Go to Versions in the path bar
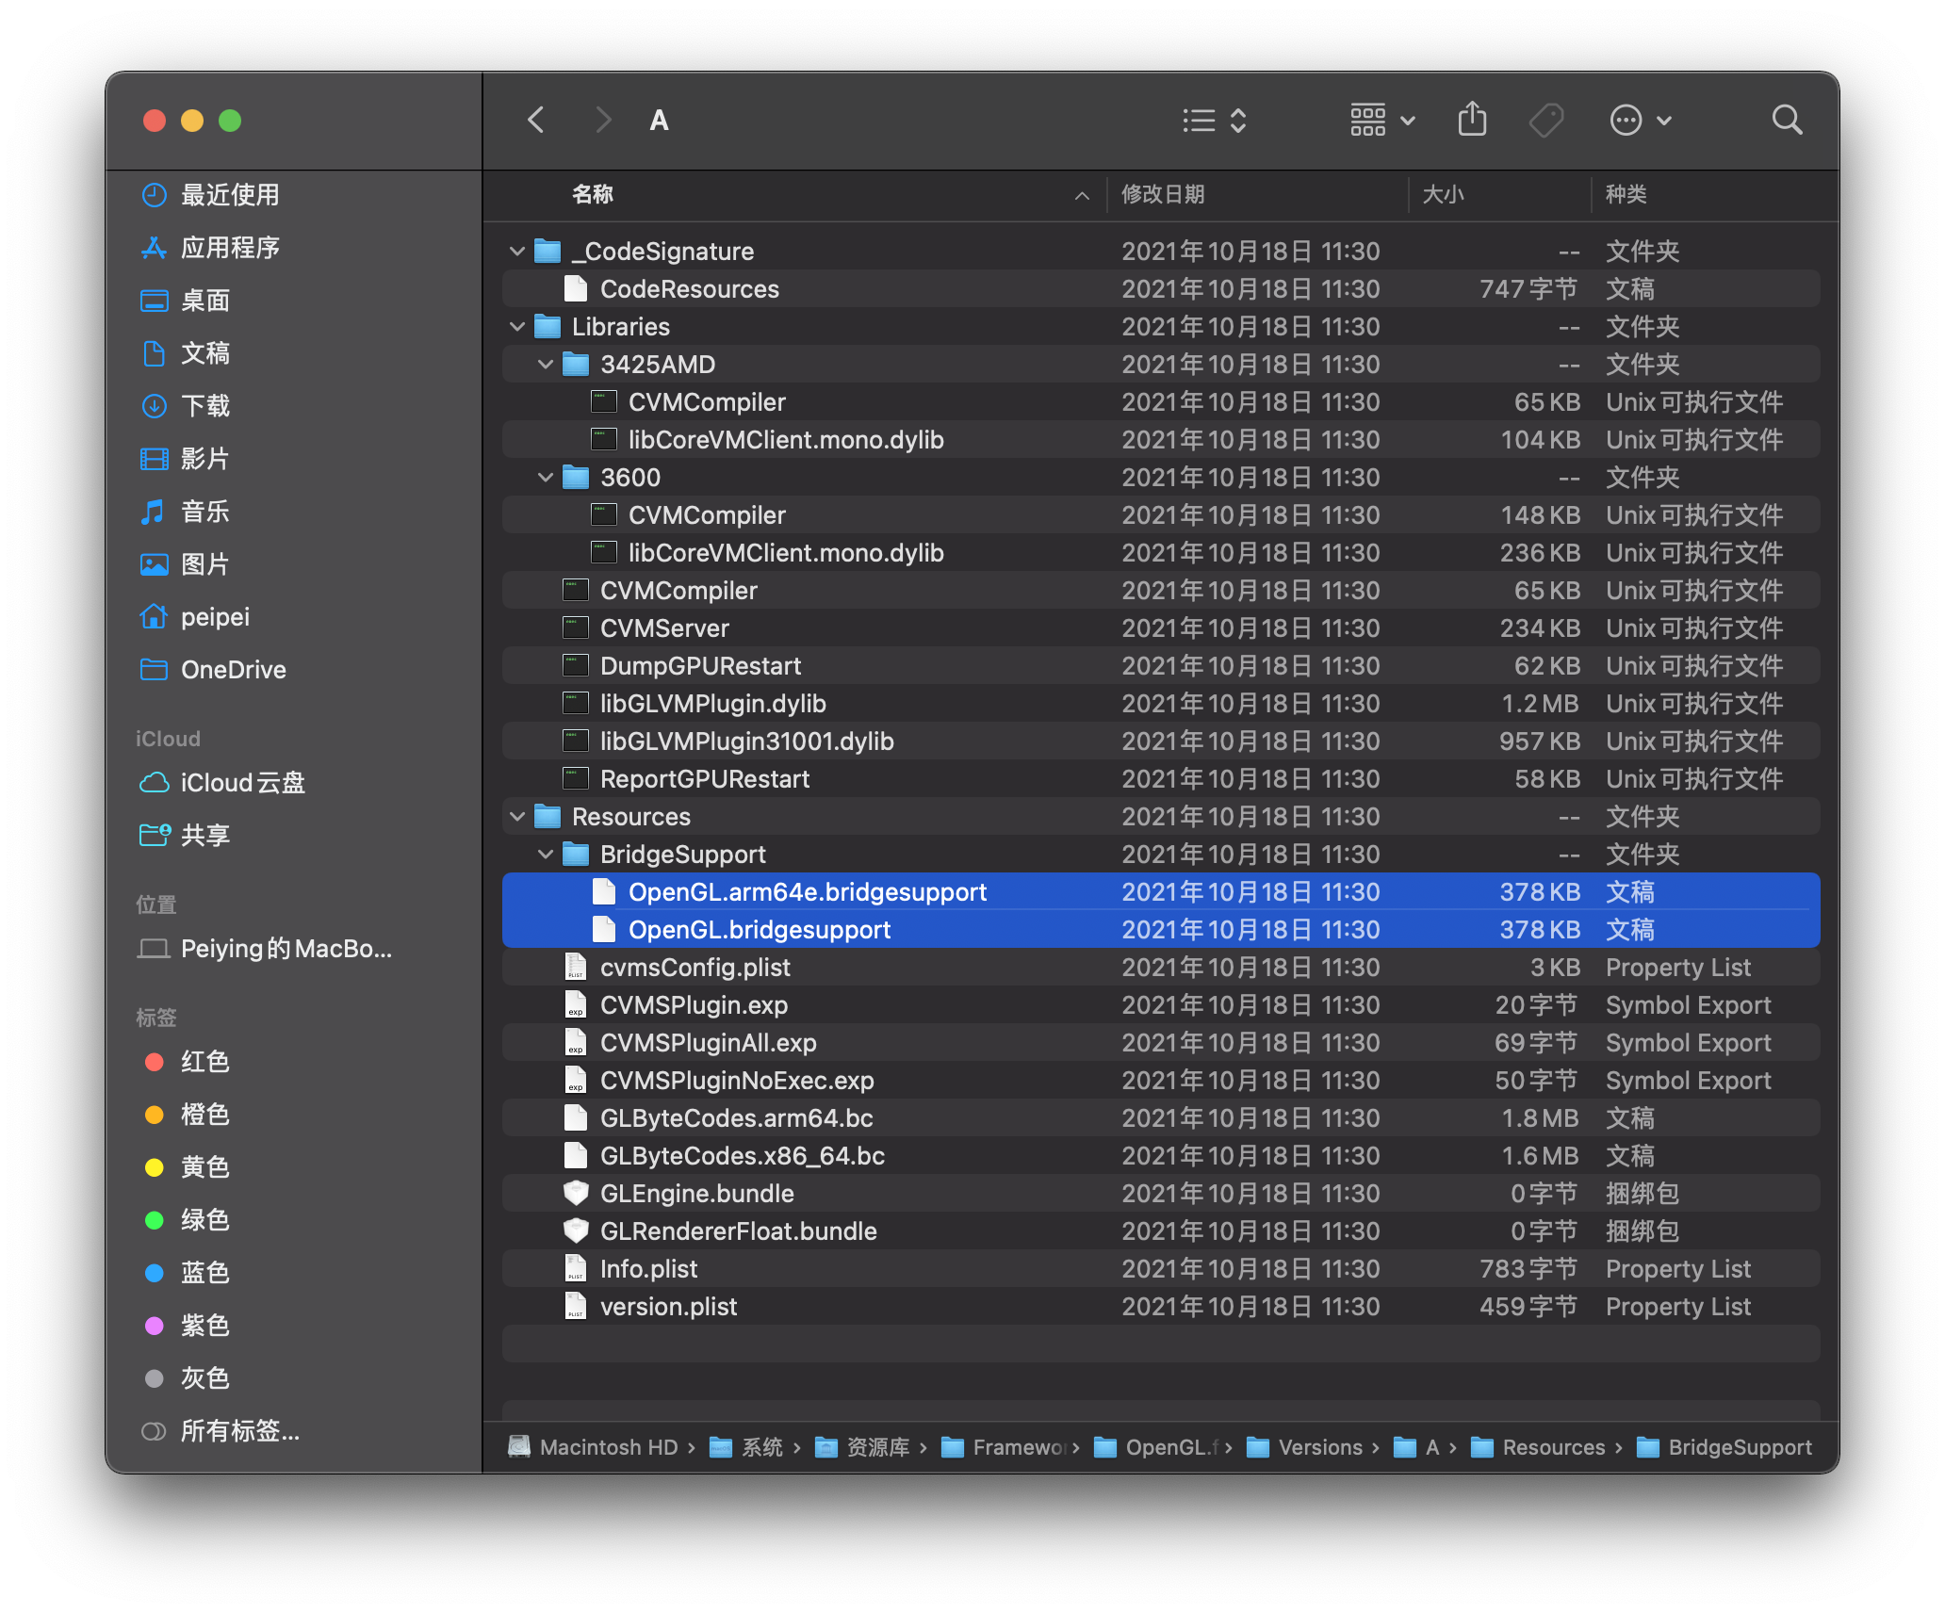Viewport: 1945px width, 1613px height. coord(1319,1447)
